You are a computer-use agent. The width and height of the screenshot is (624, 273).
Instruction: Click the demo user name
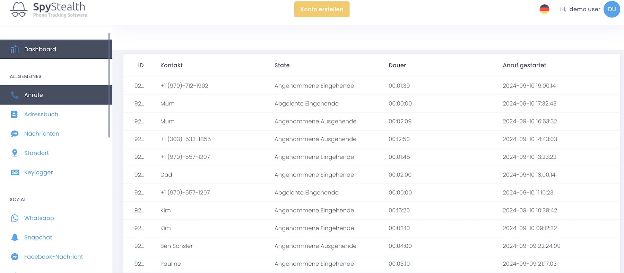(584, 9)
